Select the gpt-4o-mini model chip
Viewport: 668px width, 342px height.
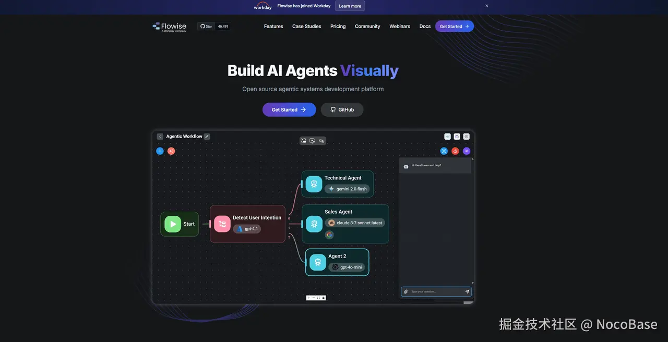[347, 267]
